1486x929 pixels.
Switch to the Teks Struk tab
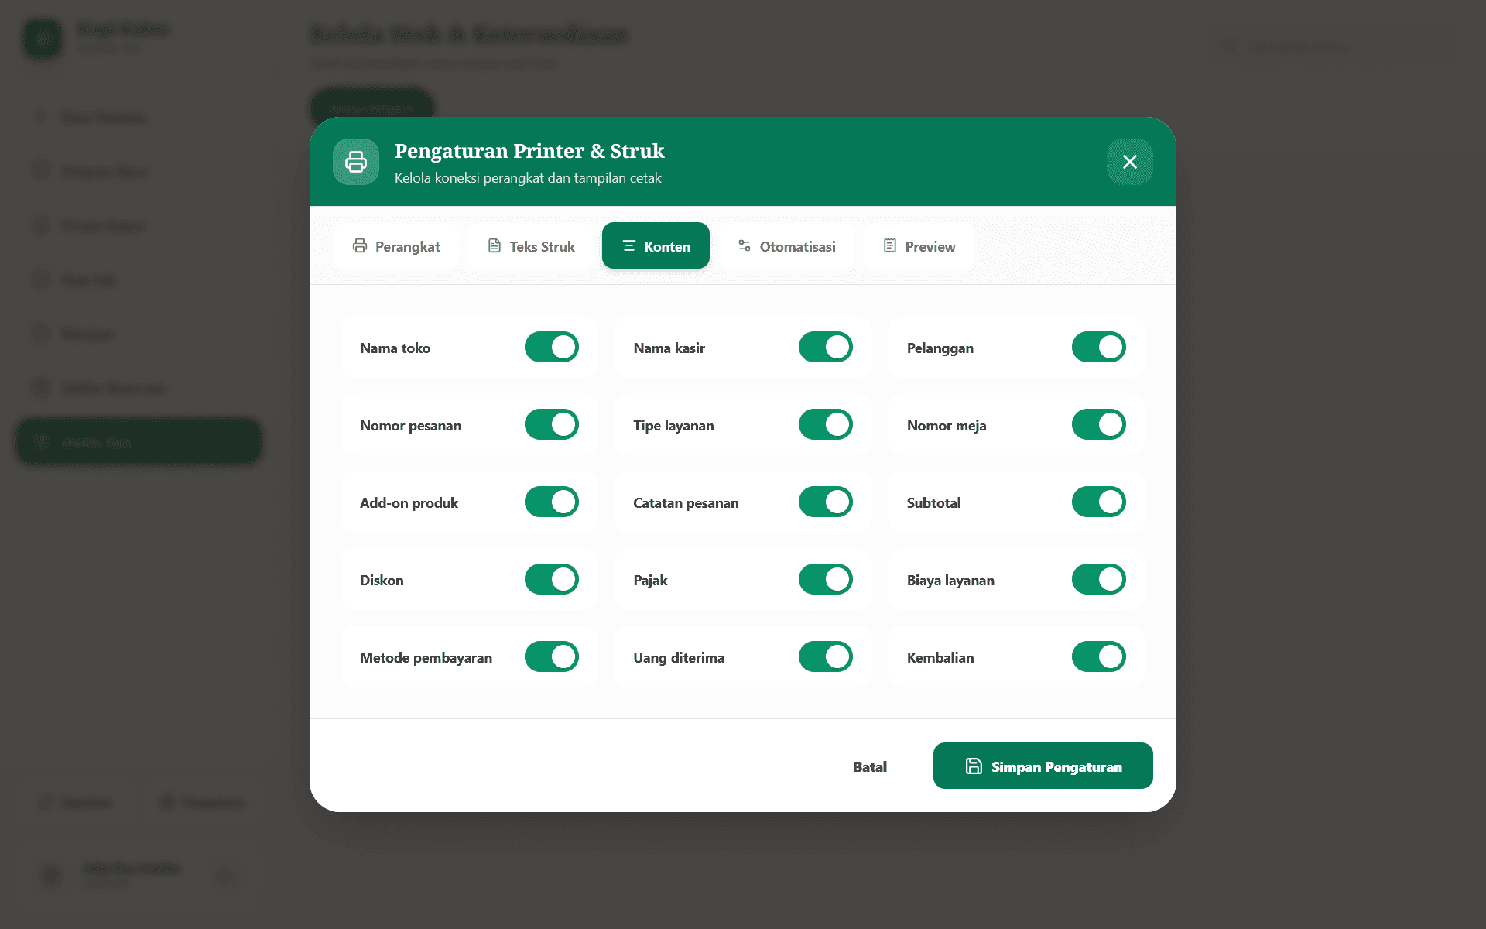click(x=531, y=246)
